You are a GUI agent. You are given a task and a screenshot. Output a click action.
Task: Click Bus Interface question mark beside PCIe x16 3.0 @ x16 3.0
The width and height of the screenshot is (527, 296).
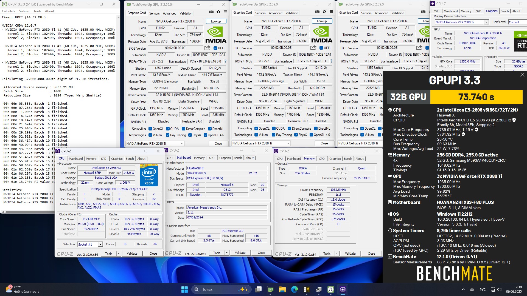[225, 61]
